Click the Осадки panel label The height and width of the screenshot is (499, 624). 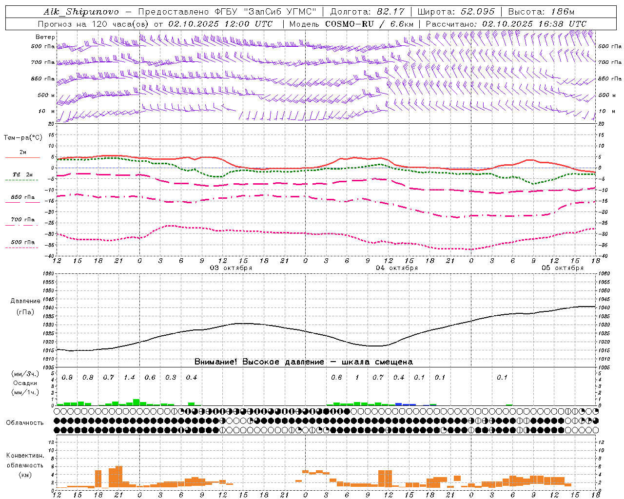click(x=25, y=383)
